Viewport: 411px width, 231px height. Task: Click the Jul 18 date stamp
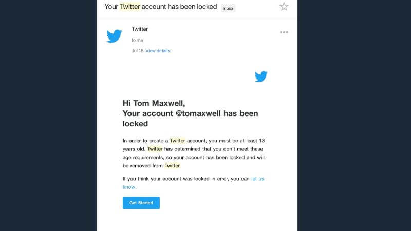click(137, 51)
